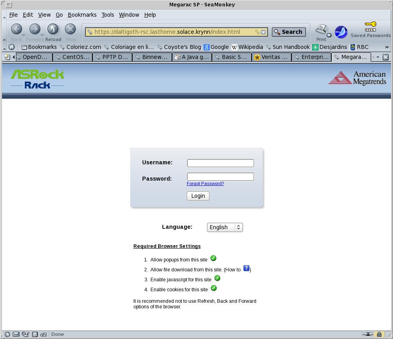The image size is (393, 339).
Task: Follow the Forgot Password? link
Action: coord(205,183)
